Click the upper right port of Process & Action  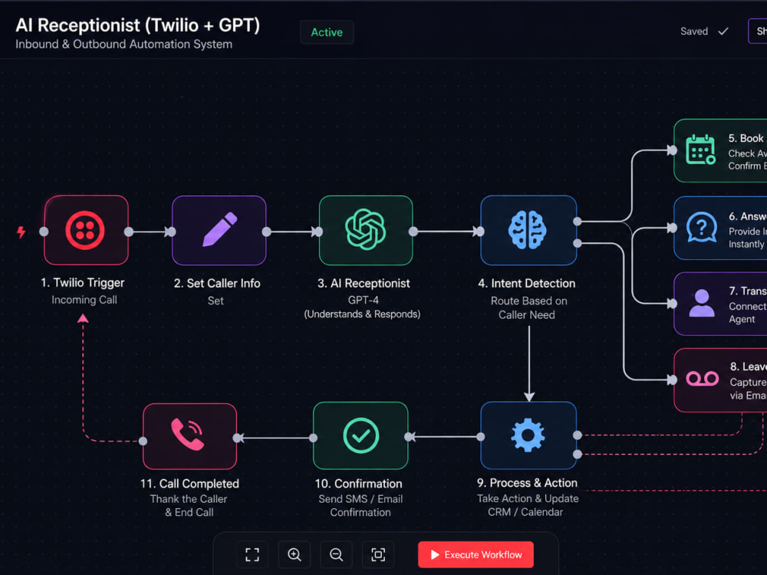578,435
